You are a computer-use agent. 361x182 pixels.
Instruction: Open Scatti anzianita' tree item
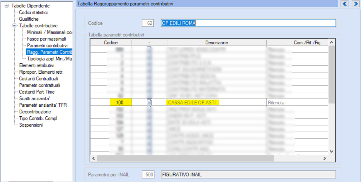coord(34,98)
